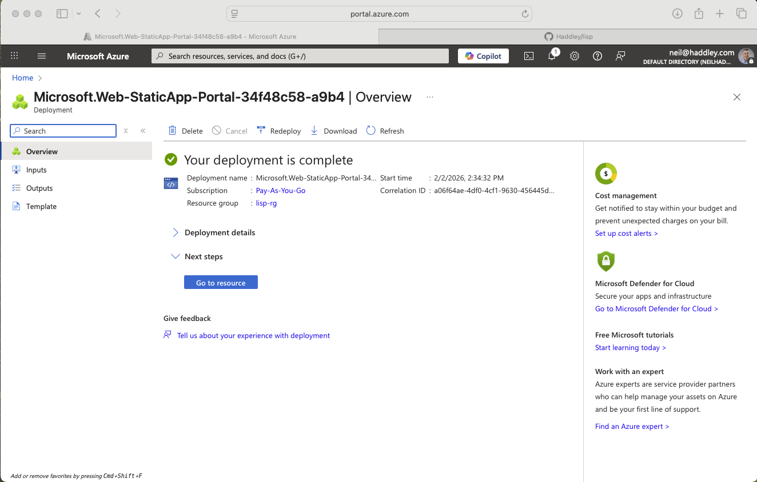Open Azure Cloud Shell icon
The image size is (757, 482).
[x=529, y=56]
